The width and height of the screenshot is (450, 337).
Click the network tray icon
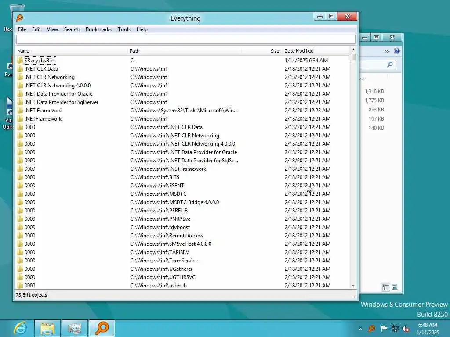[395, 328]
